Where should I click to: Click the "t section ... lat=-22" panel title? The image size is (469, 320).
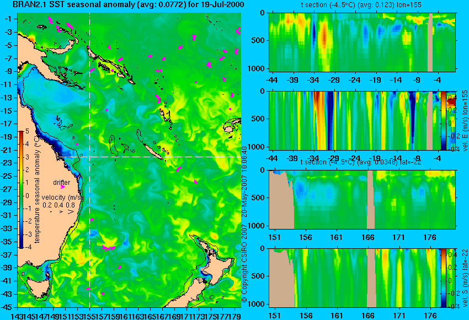[x=361, y=162]
